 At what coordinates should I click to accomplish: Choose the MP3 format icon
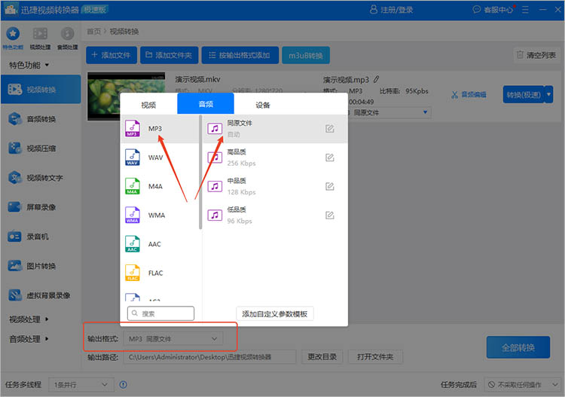(x=133, y=129)
